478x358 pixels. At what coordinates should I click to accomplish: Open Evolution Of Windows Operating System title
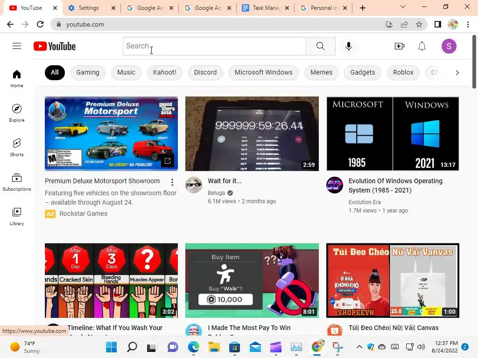click(x=395, y=186)
